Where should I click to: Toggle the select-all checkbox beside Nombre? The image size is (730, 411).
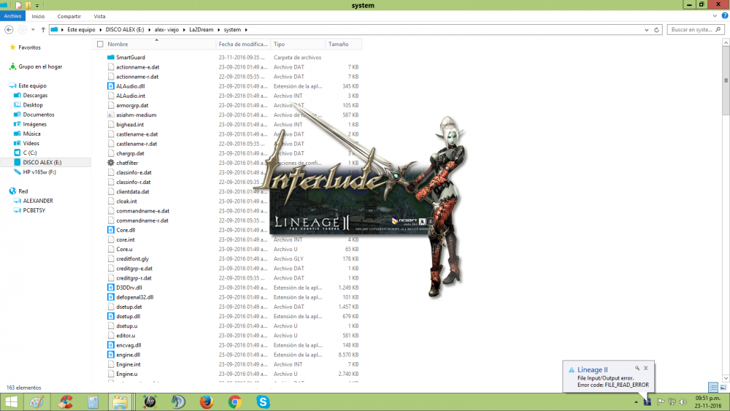tap(99, 45)
